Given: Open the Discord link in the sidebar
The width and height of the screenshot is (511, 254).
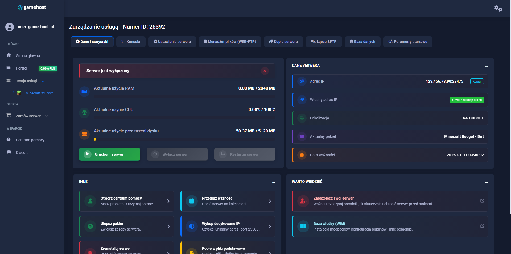Looking at the screenshot, I should tap(22, 152).
